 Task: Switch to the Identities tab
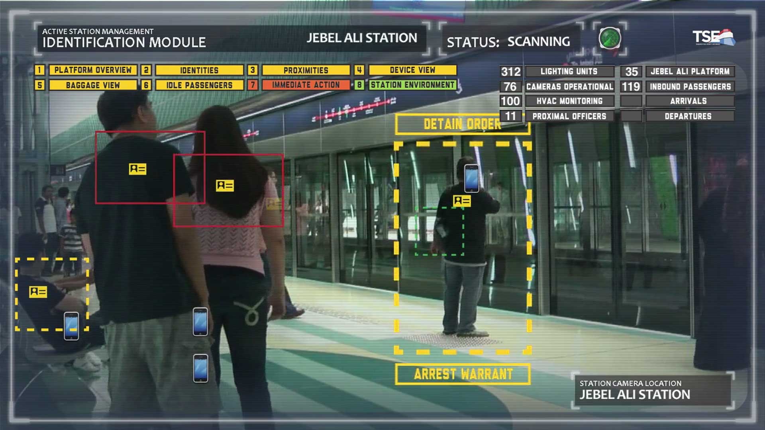pos(199,70)
